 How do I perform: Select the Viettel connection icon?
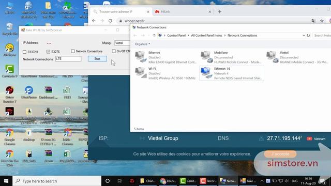[x=273, y=57]
